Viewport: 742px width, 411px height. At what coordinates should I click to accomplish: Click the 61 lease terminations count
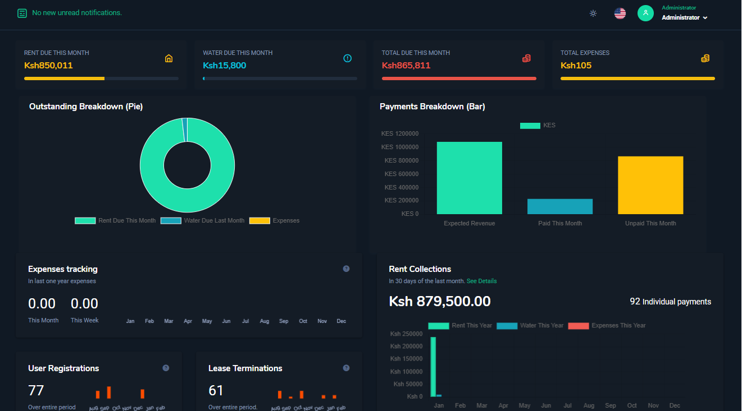click(x=216, y=390)
